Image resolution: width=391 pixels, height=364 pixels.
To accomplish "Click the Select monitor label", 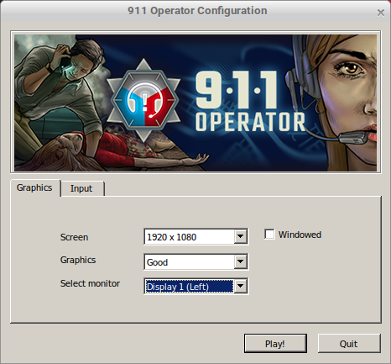I will [x=90, y=283].
